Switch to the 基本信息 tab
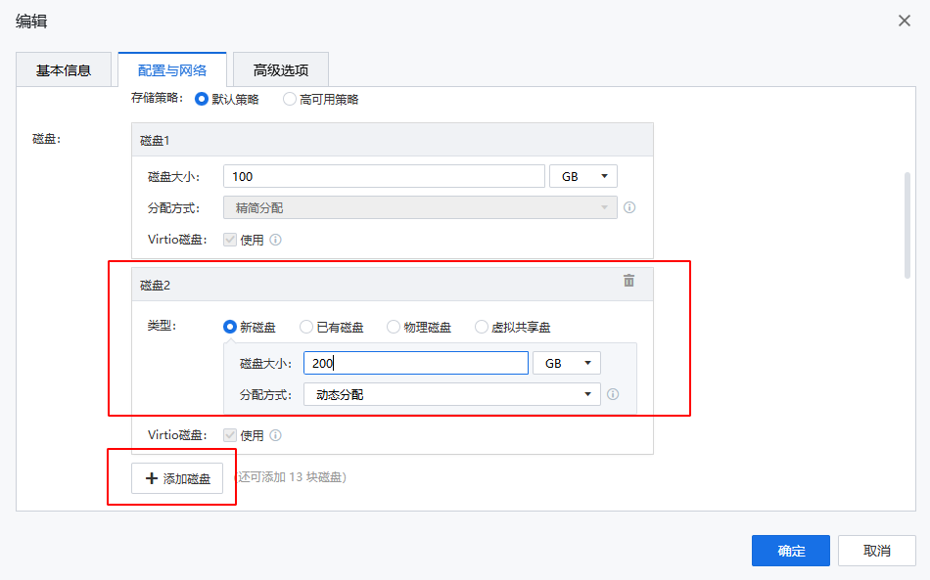The height and width of the screenshot is (580, 930). pos(64,69)
